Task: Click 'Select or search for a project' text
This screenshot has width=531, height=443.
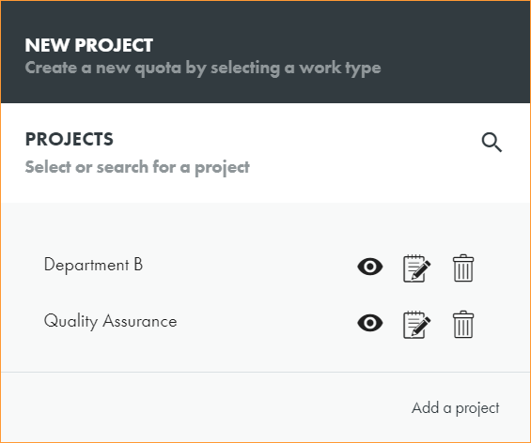Action: tap(137, 167)
